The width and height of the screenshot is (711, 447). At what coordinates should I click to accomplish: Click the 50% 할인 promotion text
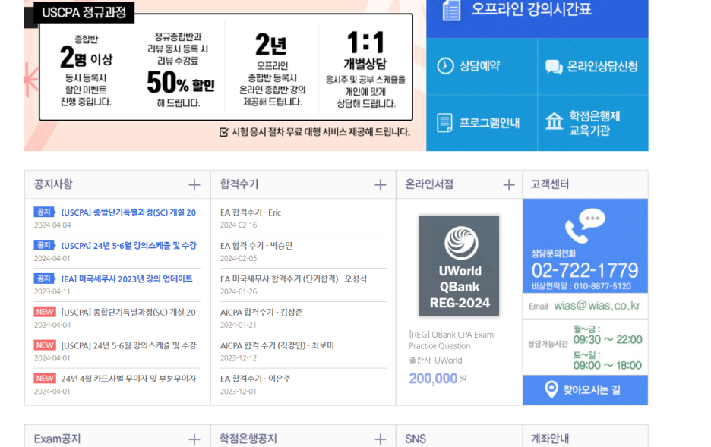point(181,83)
